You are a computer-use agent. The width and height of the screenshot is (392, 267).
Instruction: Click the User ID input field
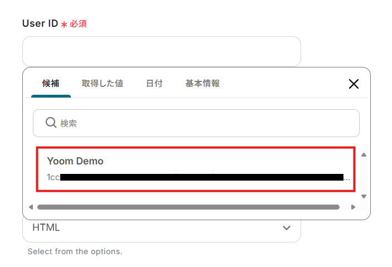click(x=162, y=51)
